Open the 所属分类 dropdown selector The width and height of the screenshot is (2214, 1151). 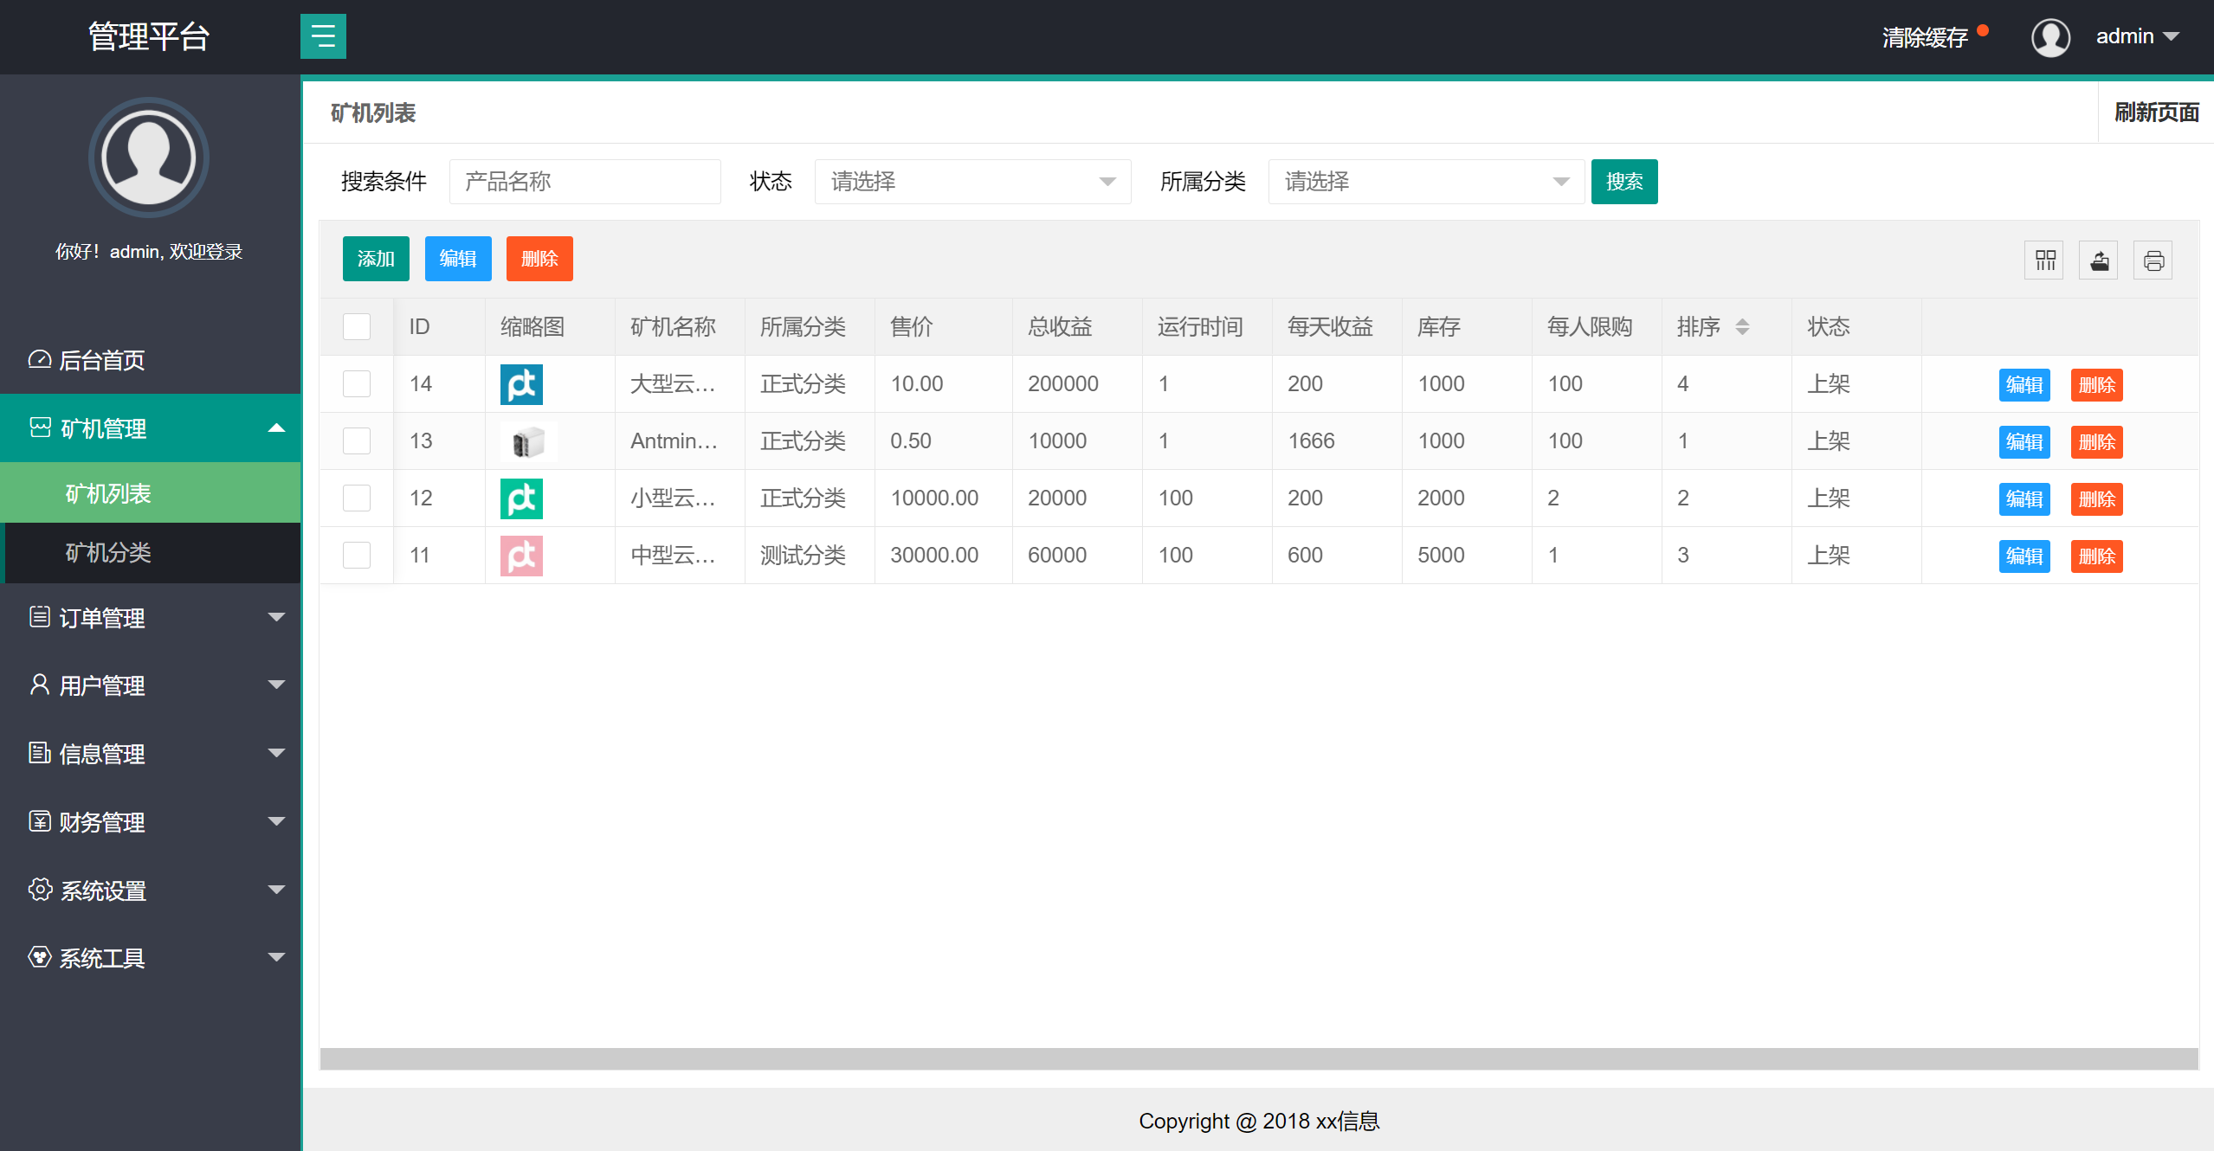(1425, 182)
